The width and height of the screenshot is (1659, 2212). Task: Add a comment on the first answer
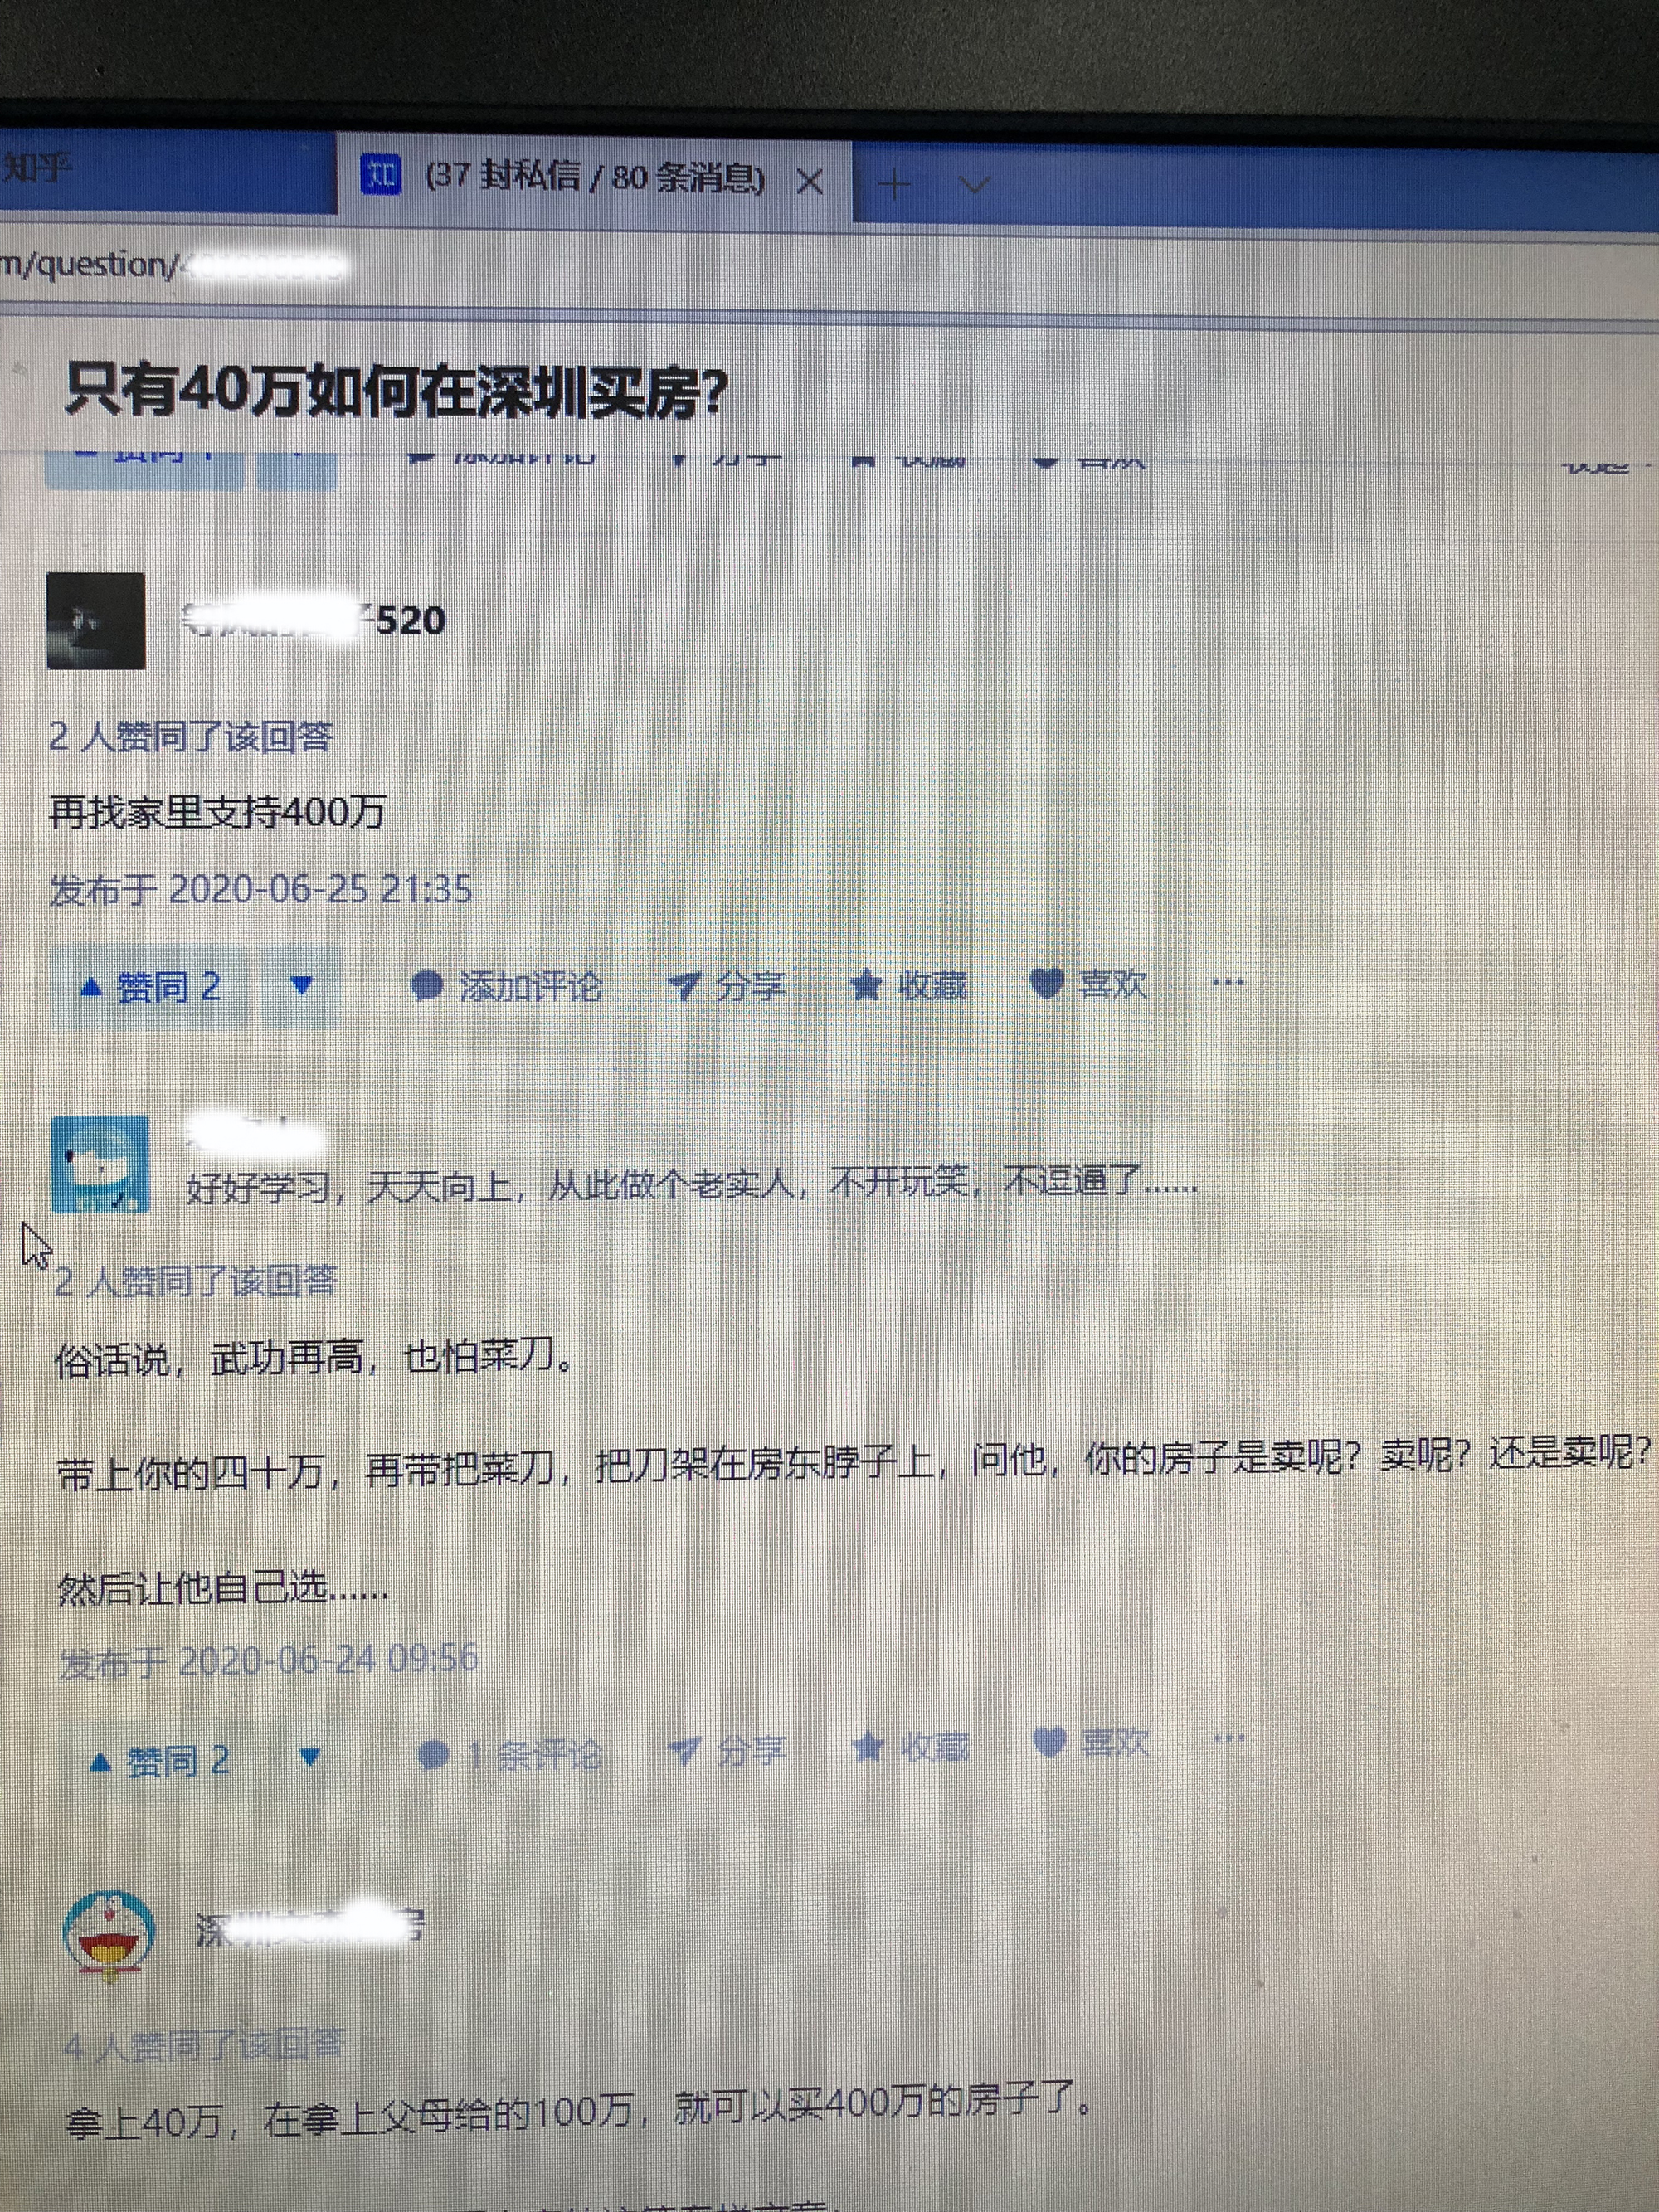(x=506, y=986)
